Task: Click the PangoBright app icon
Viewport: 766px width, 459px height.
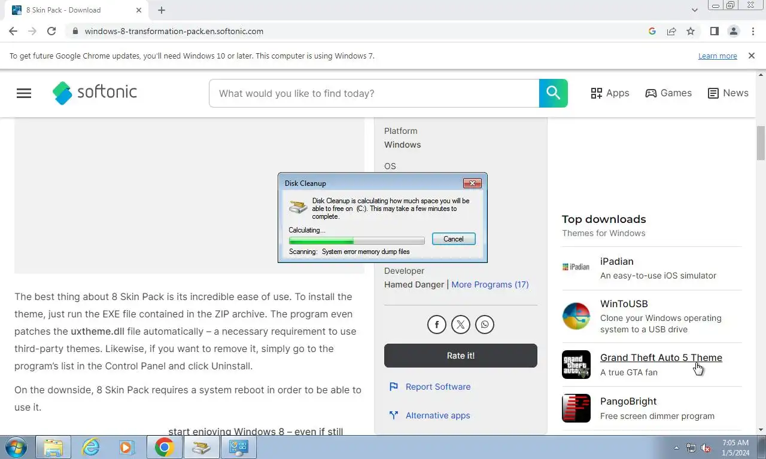Action: pyautogui.click(x=576, y=408)
